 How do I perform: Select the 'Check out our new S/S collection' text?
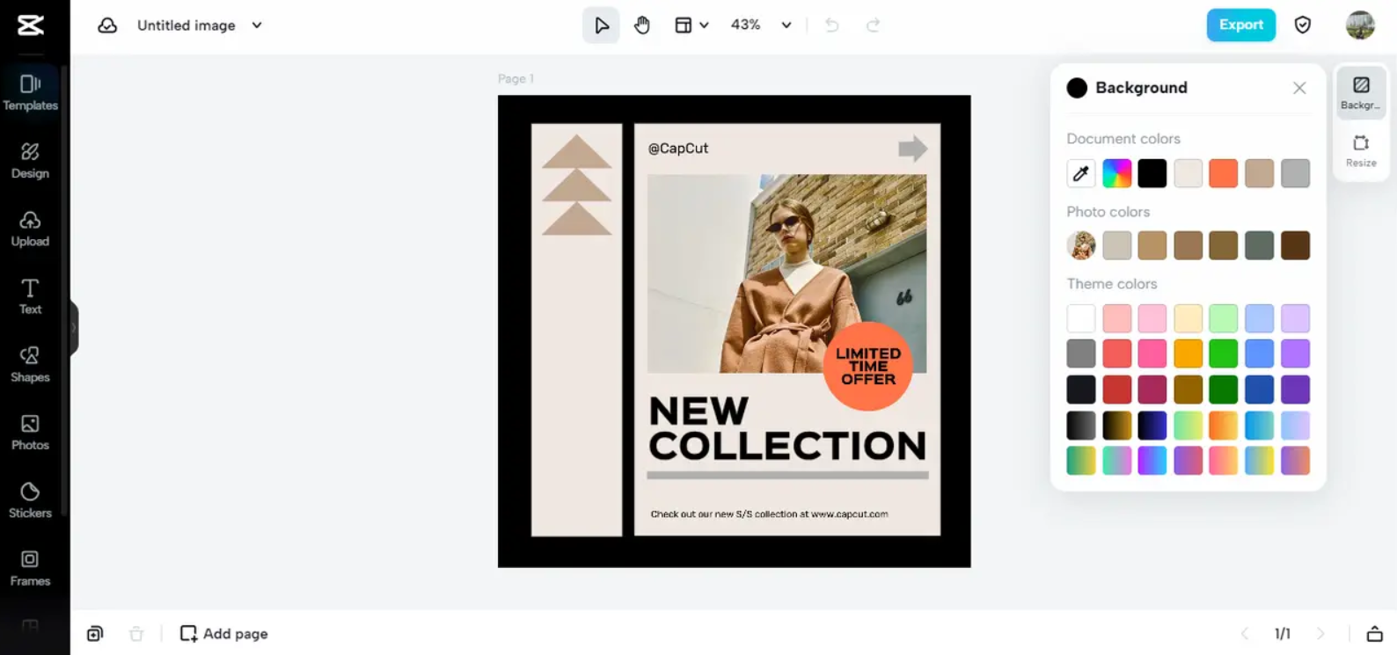click(770, 514)
